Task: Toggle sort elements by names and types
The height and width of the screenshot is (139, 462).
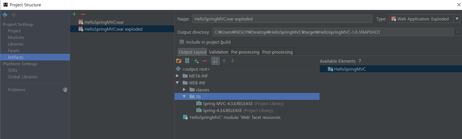Action: pos(215,61)
